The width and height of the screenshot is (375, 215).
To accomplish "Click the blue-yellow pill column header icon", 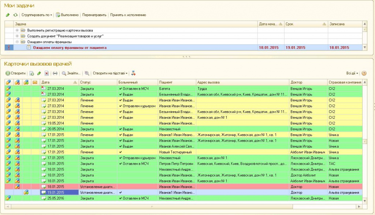I will 8,82.
